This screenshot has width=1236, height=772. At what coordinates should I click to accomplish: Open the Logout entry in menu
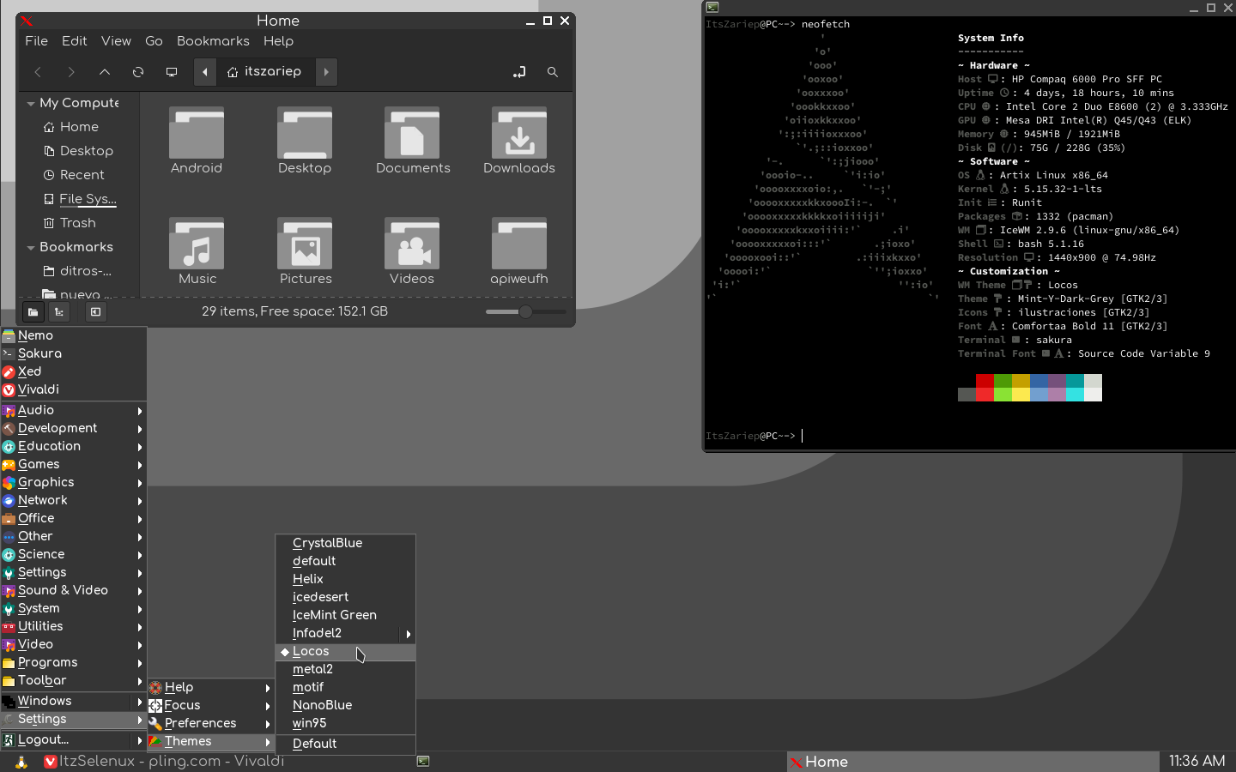tap(74, 739)
